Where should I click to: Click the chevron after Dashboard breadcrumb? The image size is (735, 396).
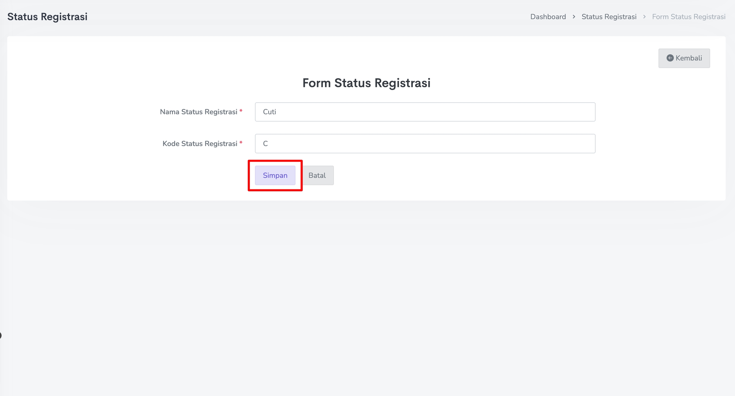coord(574,17)
